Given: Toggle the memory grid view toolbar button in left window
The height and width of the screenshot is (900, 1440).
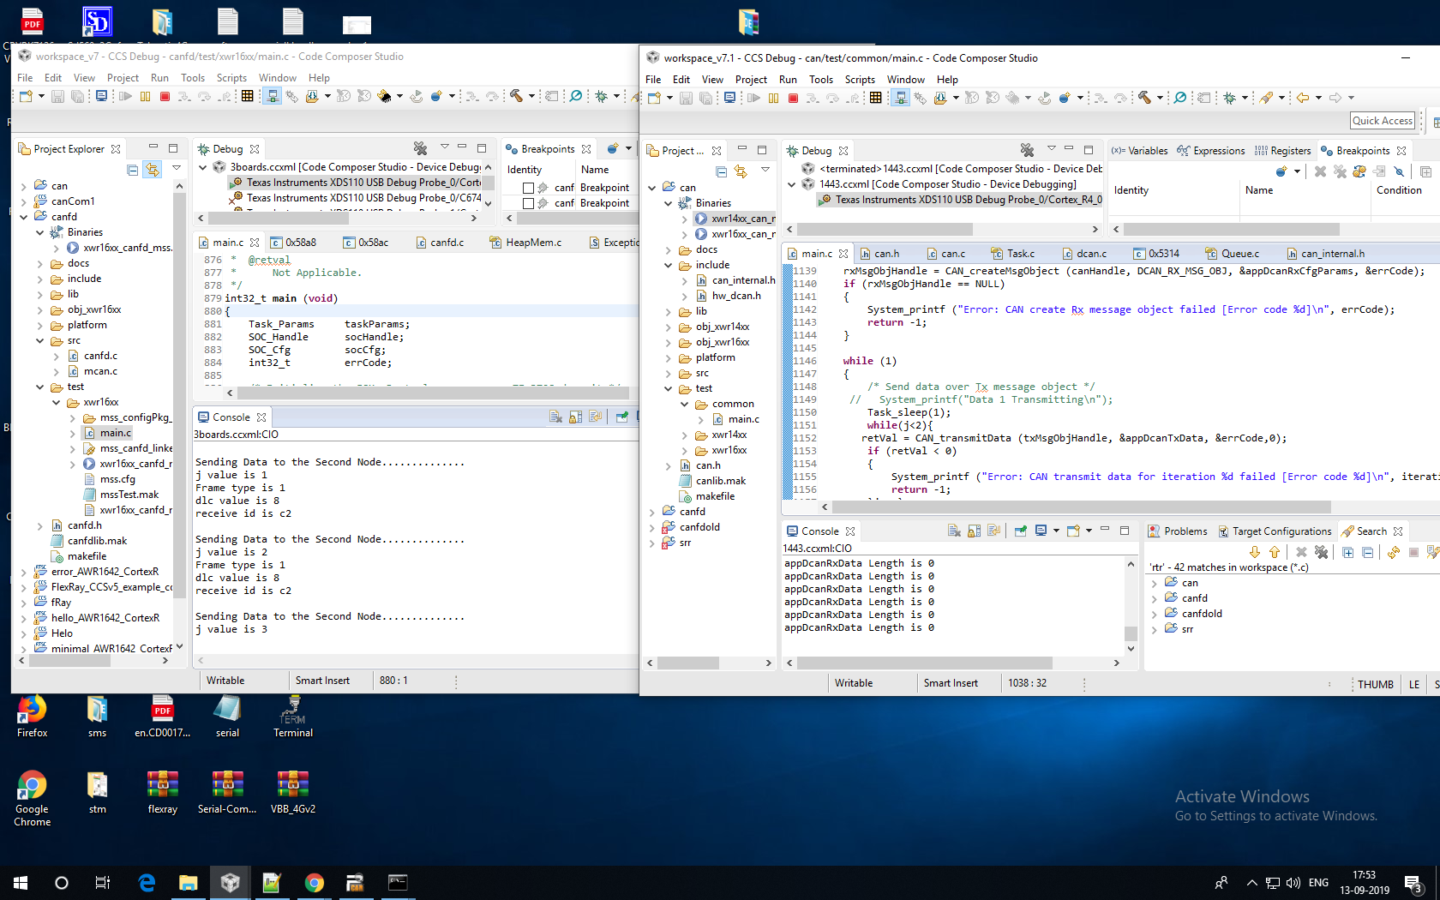Looking at the screenshot, I should coord(247,97).
